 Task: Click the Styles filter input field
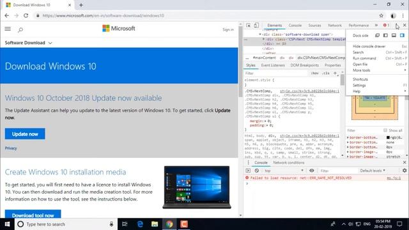coord(277,73)
